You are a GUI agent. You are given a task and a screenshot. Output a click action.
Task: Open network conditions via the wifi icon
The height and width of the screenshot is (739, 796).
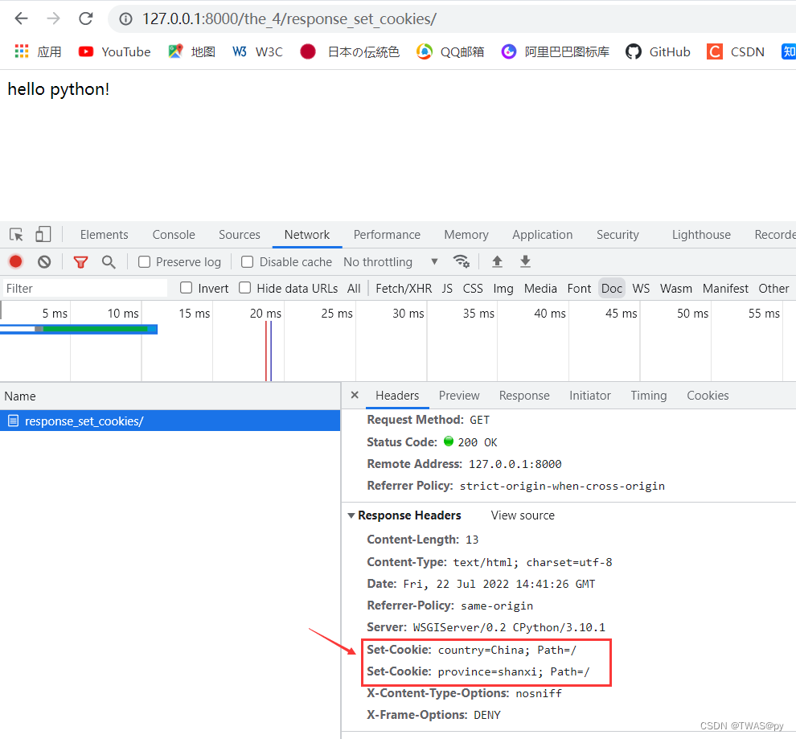click(462, 261)
